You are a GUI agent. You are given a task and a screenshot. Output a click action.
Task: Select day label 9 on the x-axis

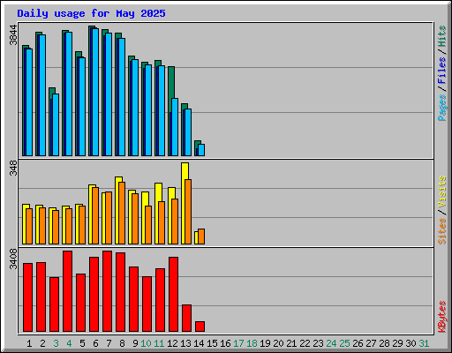pos(135,343)
